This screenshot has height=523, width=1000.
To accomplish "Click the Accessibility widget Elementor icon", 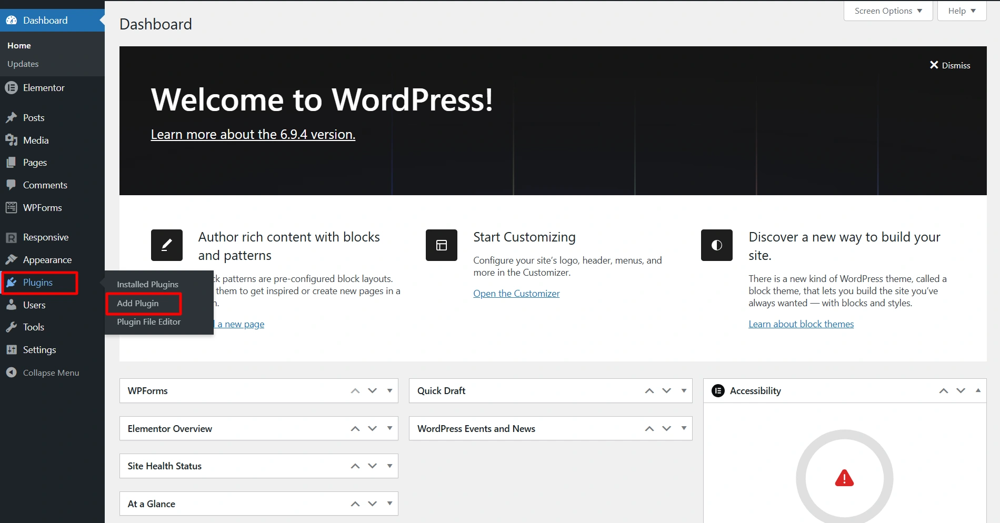I will click(x=718, y=391).
